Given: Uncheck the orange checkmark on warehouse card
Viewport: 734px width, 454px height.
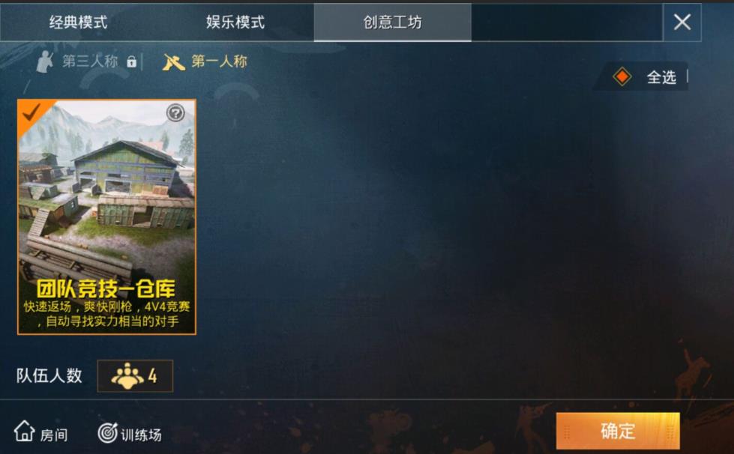Looking at the screenshot, I should (31, 112).
